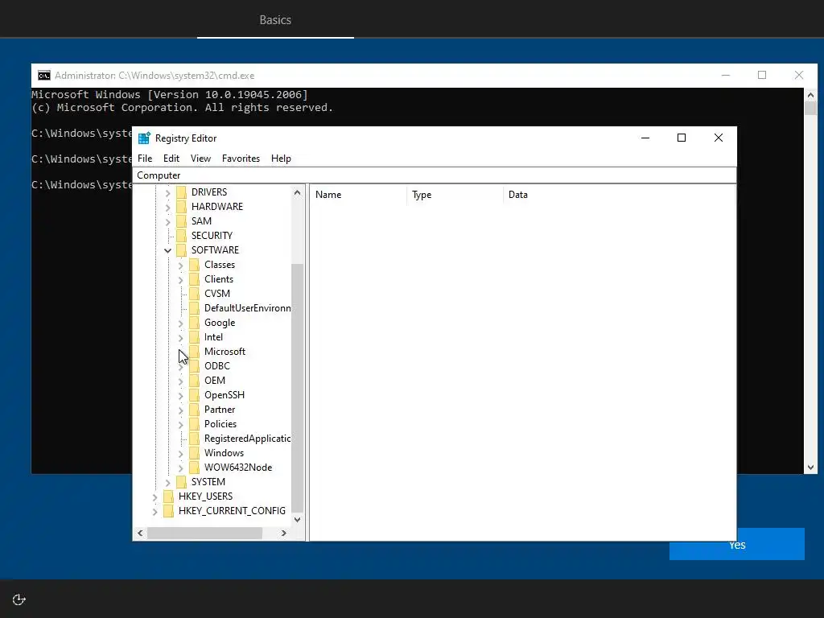The height and width of the screenshot is (618, 824).
Task: Click the tree scroll up arrow
Action: click(298, 192)
